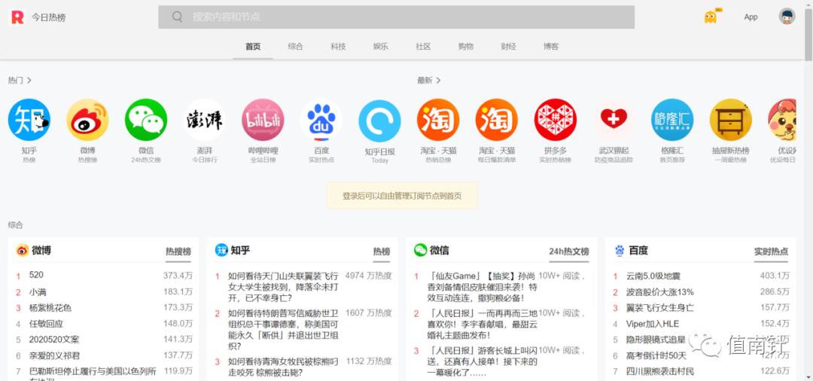Click the App link in header
Image resolution: width=813 pixels, height=381 pixels.
pyautogui.click(x=751, y=17)
